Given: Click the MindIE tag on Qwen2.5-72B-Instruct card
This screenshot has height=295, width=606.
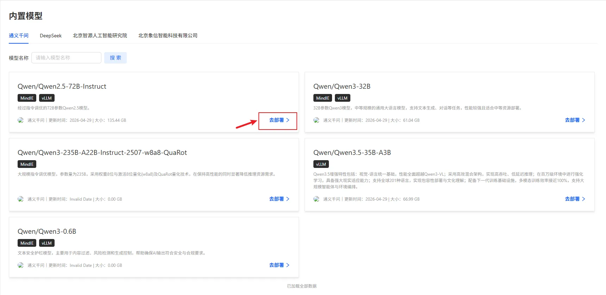Looking at the screenshot, I should tap(27, 98).
